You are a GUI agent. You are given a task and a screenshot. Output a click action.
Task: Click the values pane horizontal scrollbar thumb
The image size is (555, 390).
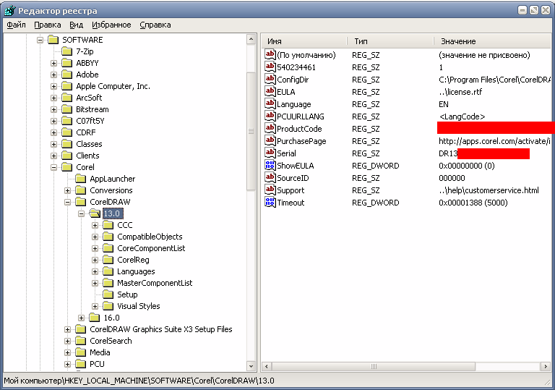[x=374, y=366]
